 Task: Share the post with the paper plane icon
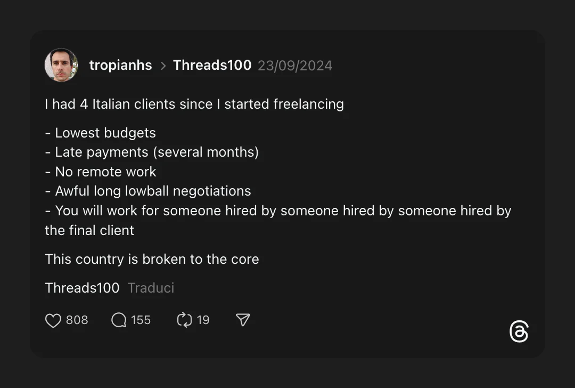(x=243, y=320)
